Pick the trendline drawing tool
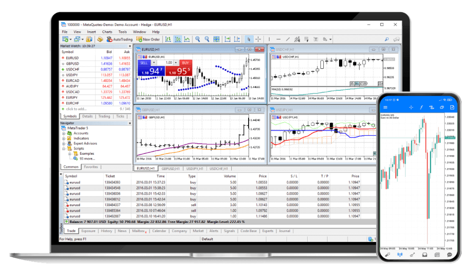This screenshot has height=274, width=465. click(x=287, y=39)
